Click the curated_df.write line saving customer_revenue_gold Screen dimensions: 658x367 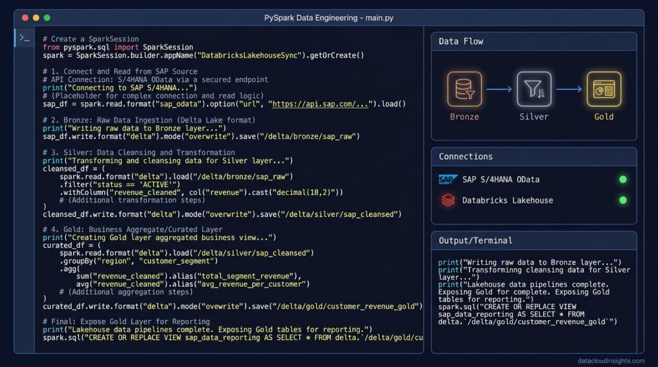233,307
